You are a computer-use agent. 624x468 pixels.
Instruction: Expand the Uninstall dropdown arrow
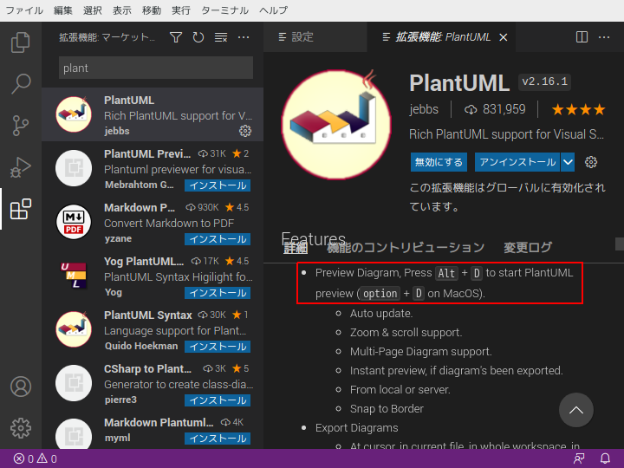[x=568, y=162]
